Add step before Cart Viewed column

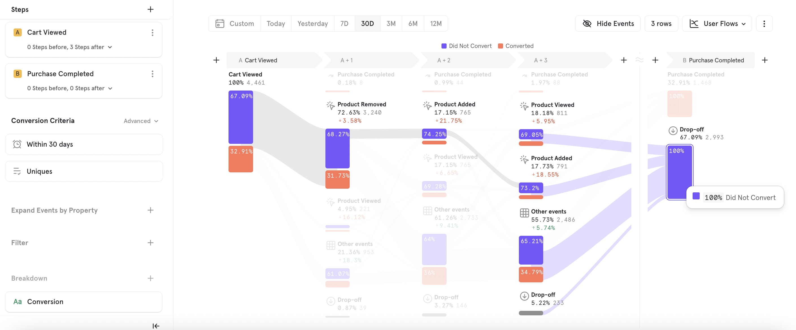216,60
